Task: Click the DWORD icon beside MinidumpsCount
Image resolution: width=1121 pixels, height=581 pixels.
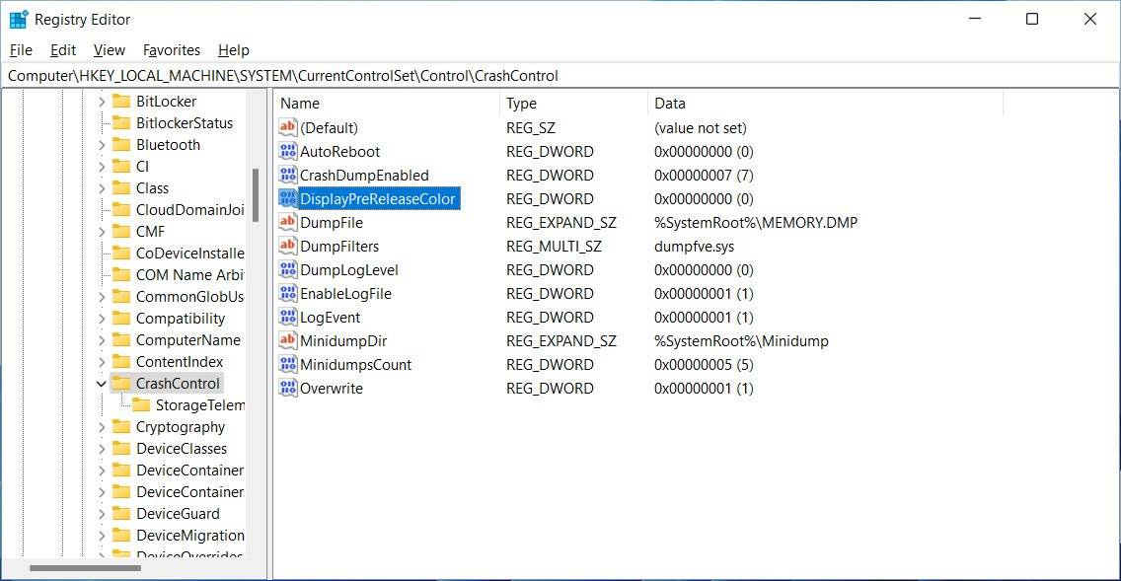Action: [288, 364]
